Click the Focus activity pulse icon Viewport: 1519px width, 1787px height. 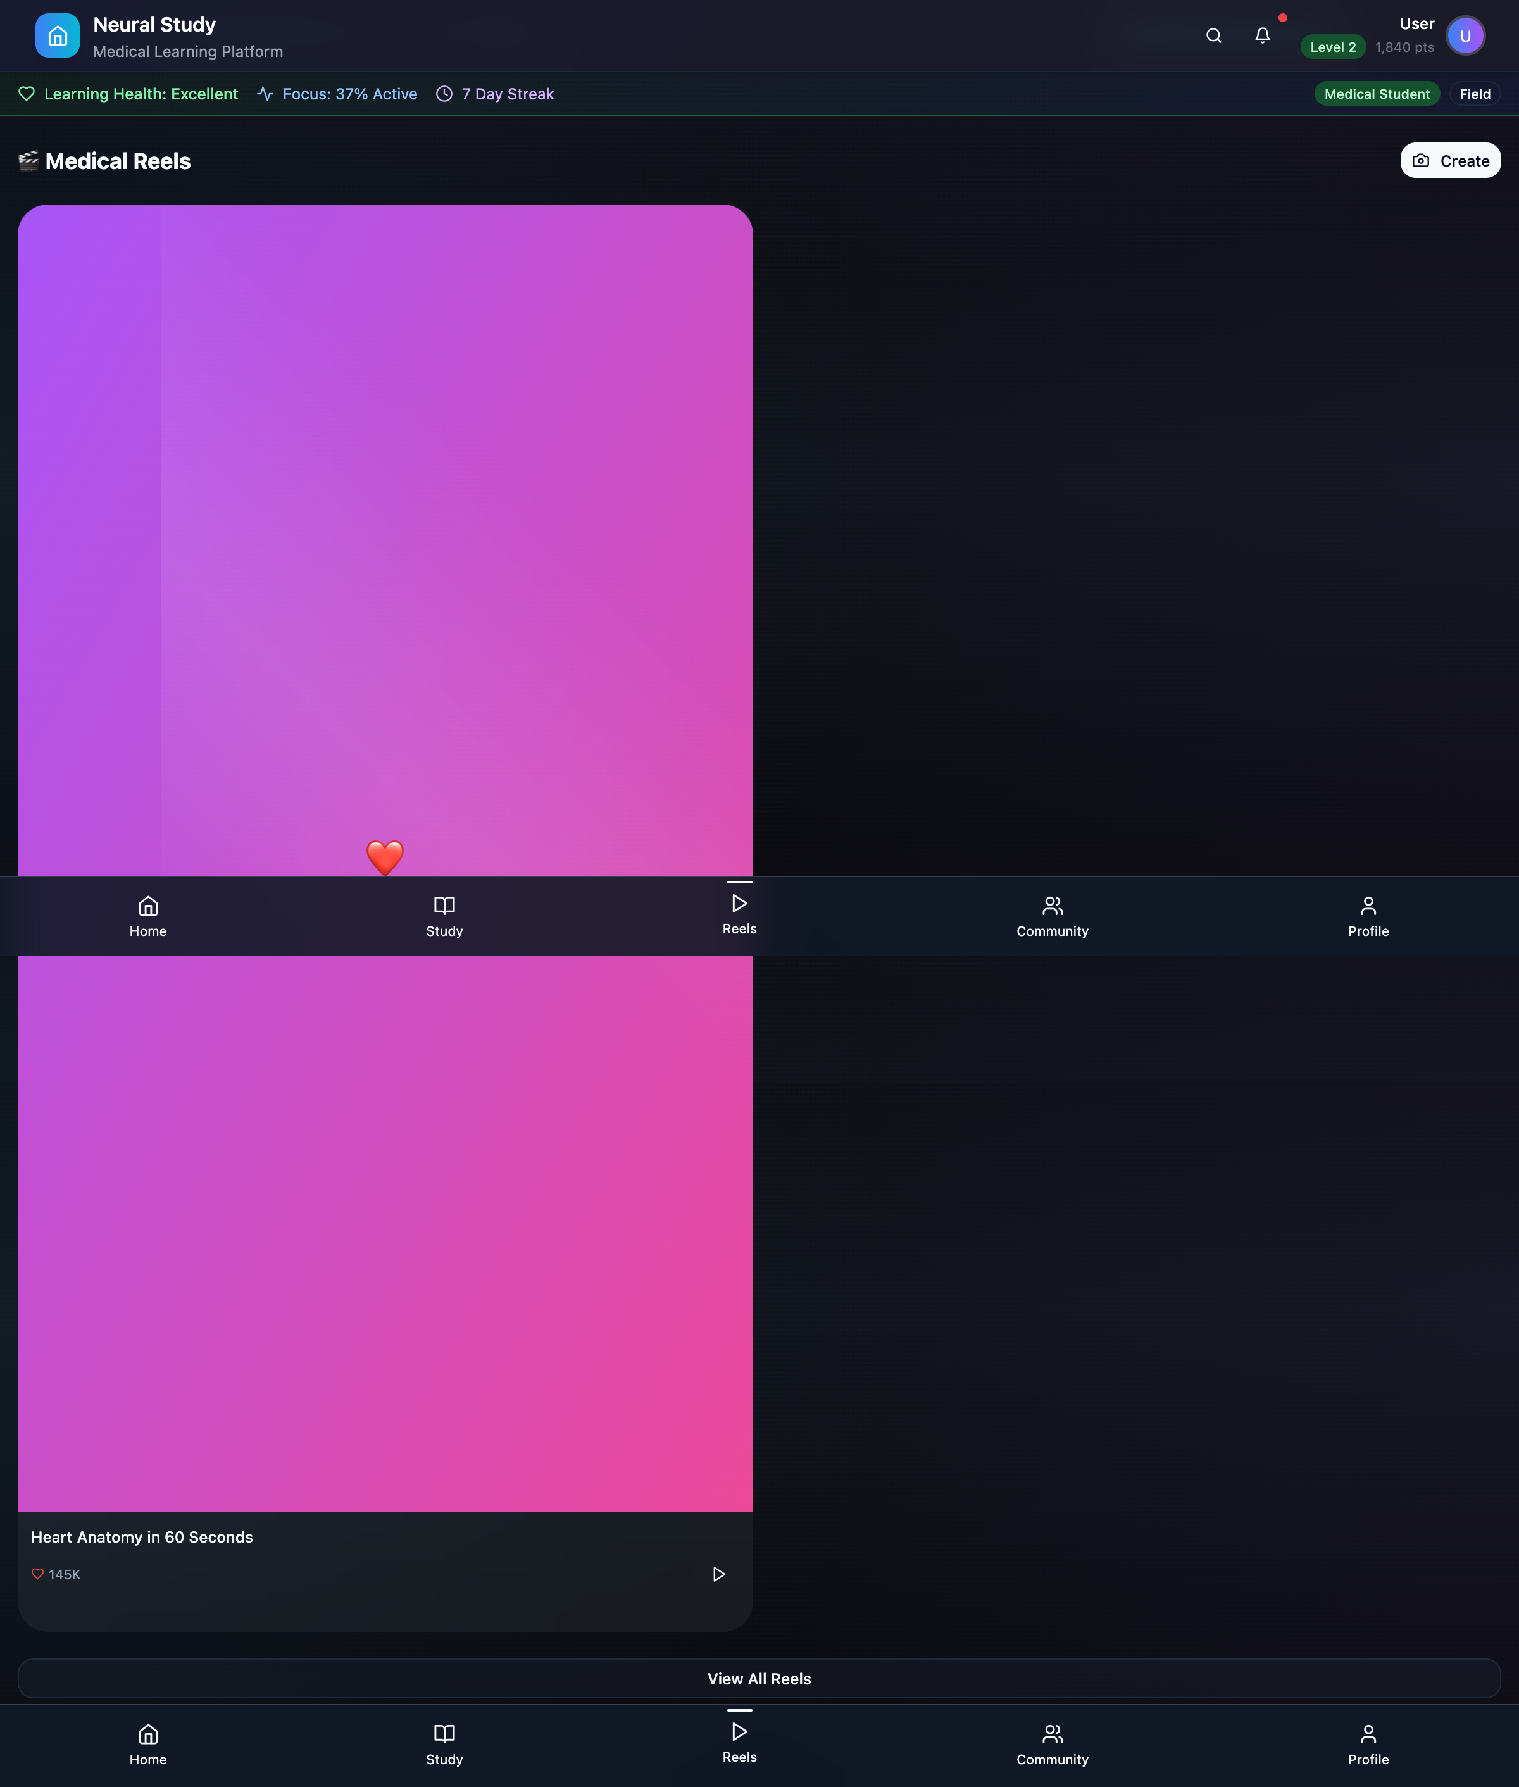[x=265, y=94]
